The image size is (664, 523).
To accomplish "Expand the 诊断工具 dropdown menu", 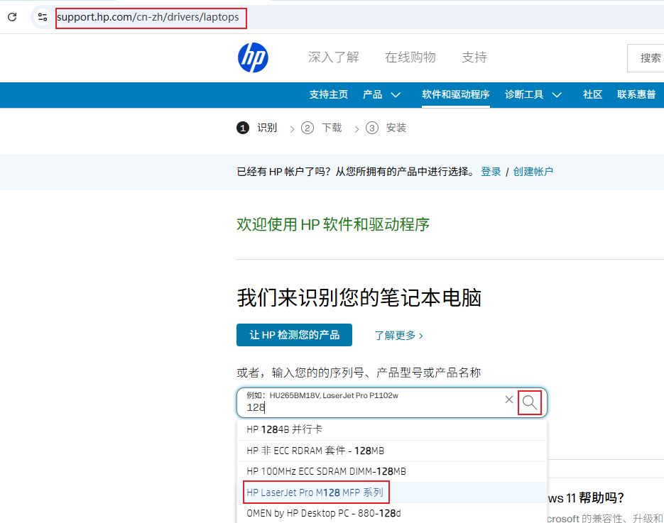I will pyautogui.click(x=533, y=94).
